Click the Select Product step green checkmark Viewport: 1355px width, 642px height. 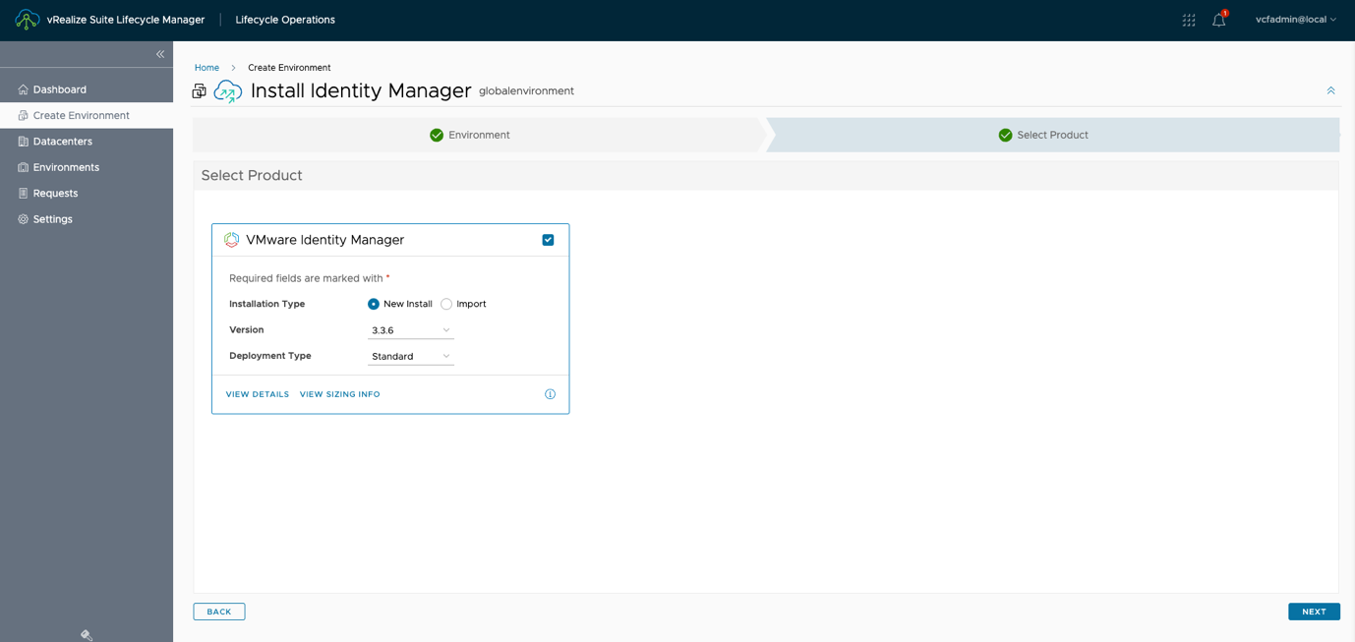(x=1005, y=135)
